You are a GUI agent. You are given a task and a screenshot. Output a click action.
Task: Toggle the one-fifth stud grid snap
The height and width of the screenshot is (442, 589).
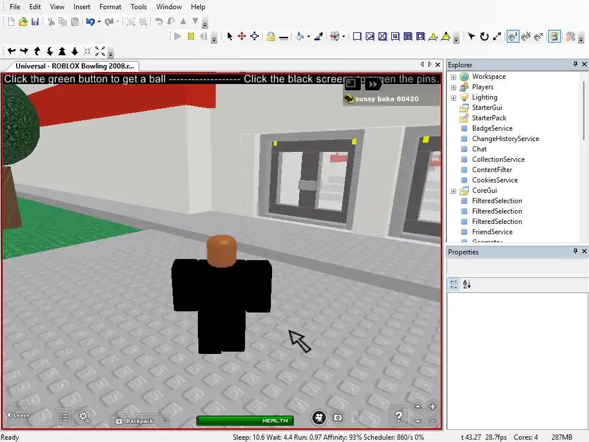click(x=526, y=36)
